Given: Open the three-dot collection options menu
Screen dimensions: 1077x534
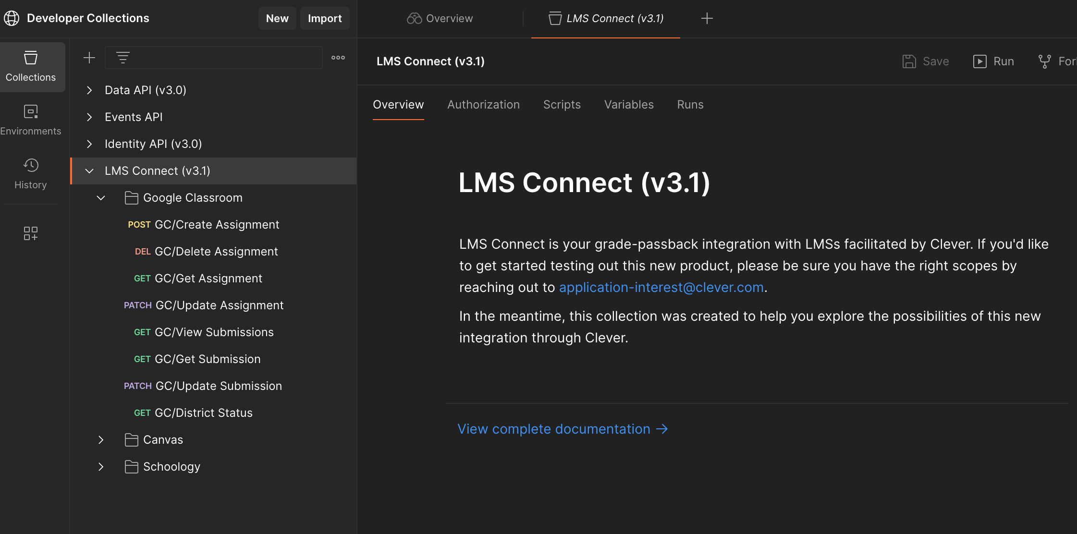Looking at the screenshot, I should pos(338,58).
